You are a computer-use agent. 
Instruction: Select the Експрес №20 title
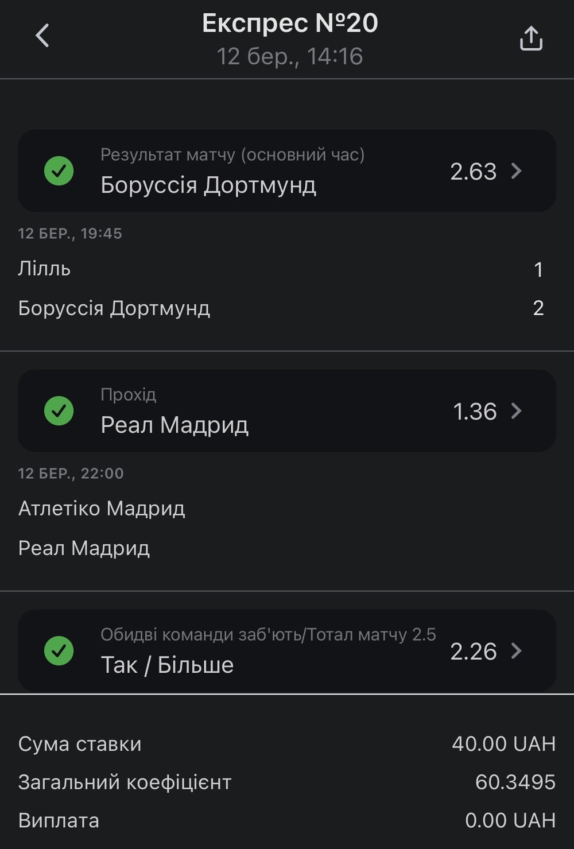(290, 24)
